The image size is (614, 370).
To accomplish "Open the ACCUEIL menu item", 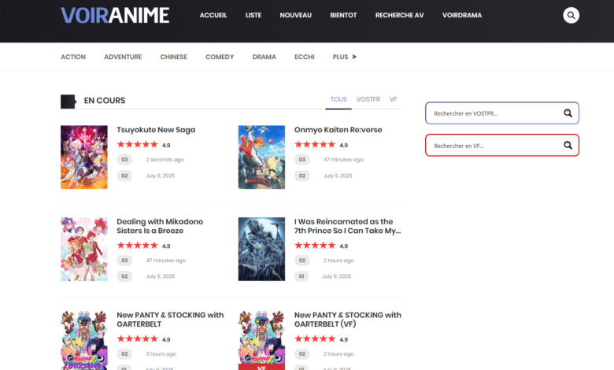I will click(213, 15).
